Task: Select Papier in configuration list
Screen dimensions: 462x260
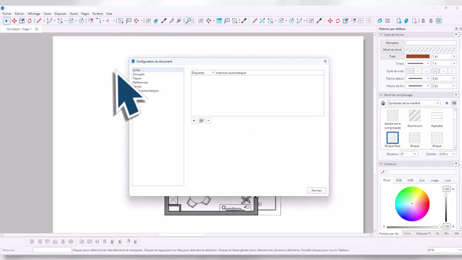Action: [x=137, y=78]
